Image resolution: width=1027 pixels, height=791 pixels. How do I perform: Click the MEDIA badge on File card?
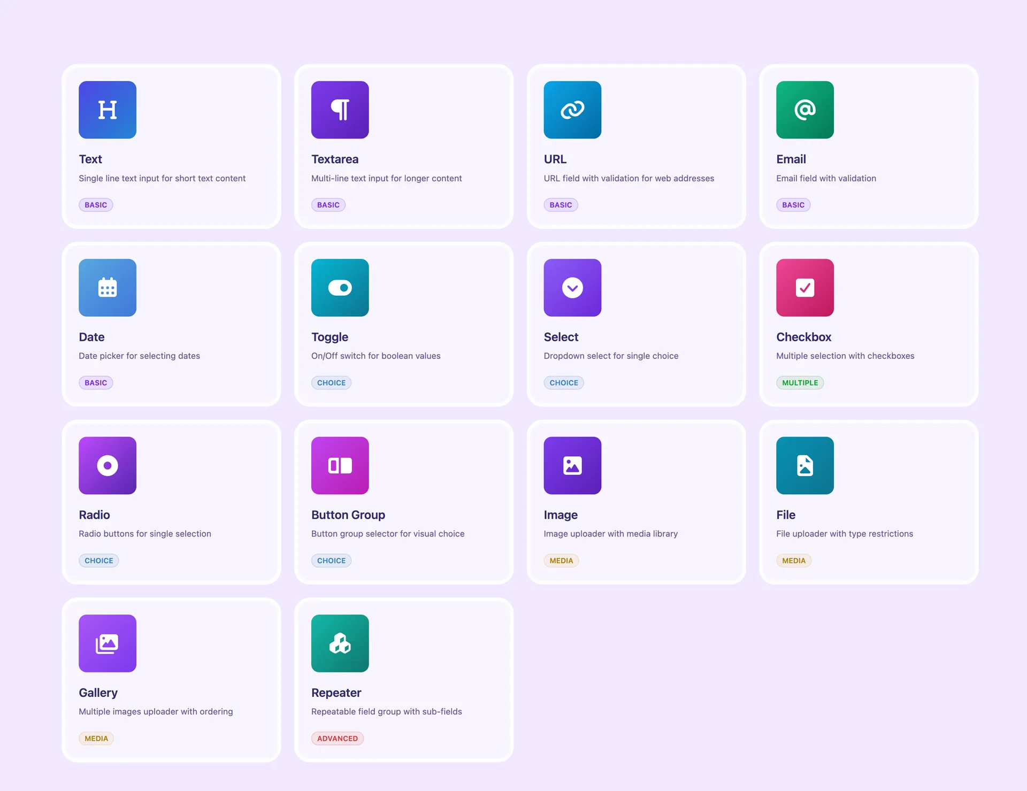(793, 560)
